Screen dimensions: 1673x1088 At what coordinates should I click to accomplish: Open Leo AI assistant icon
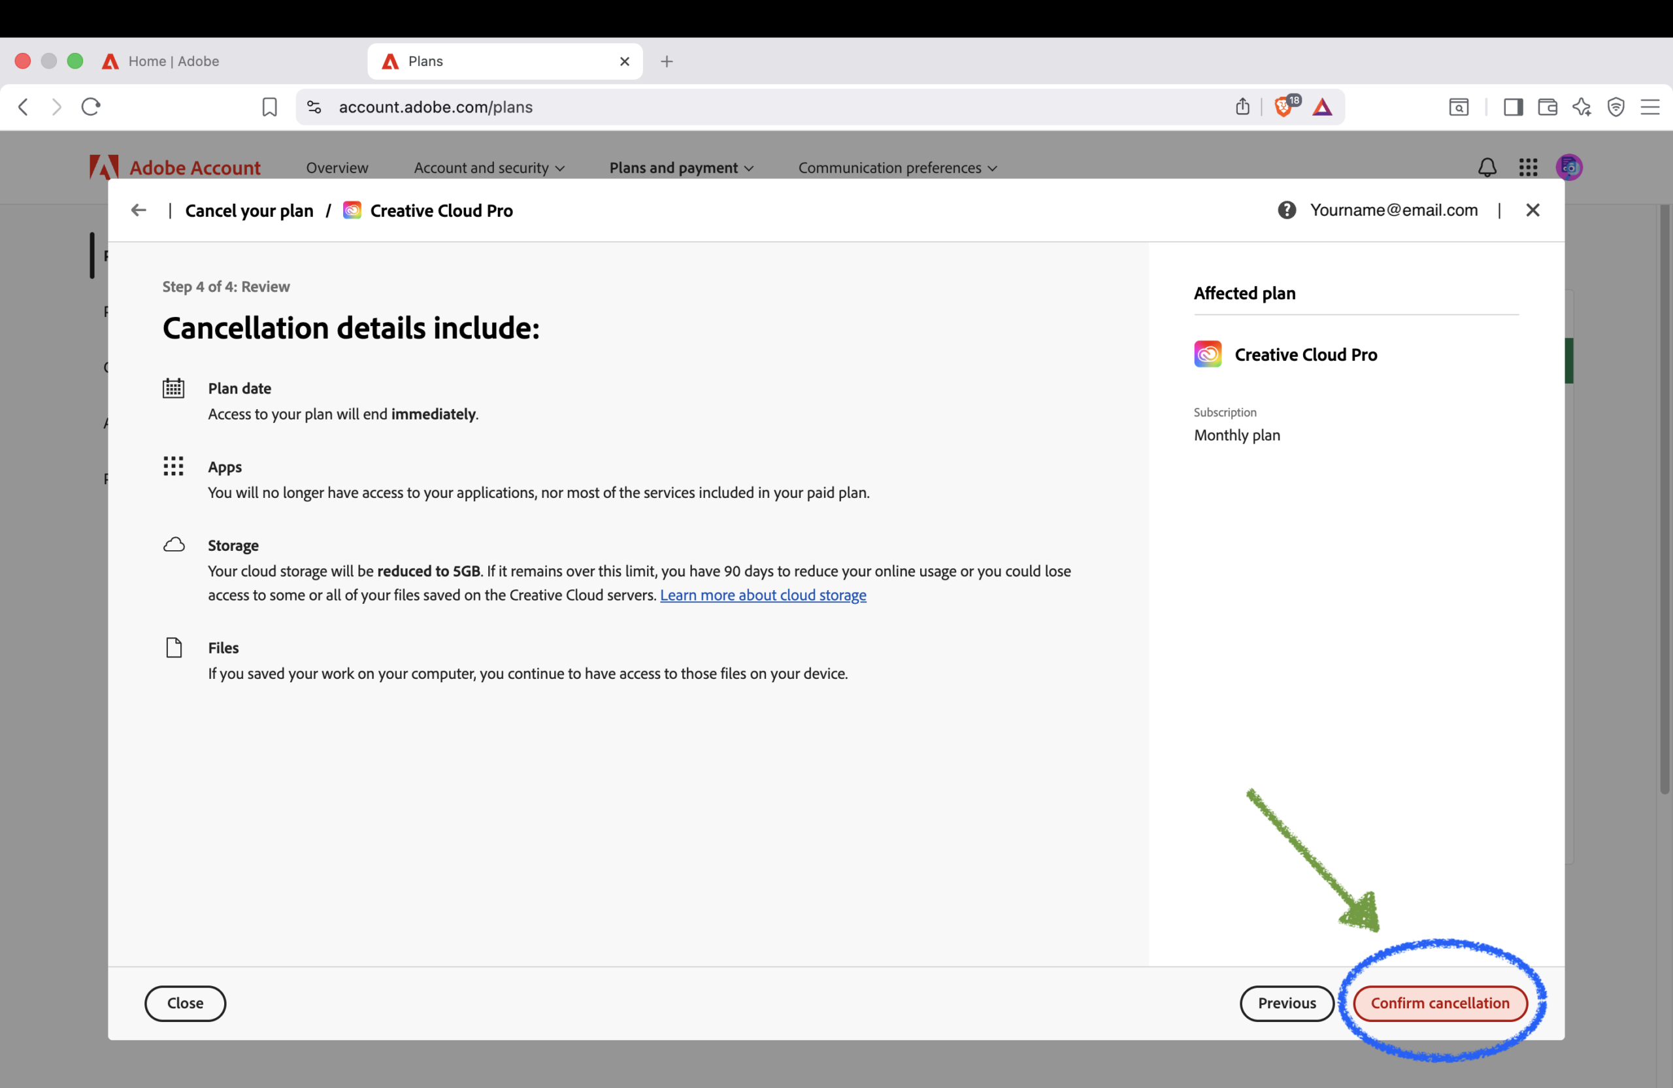pyautogui.click(x=1582, y=107)
